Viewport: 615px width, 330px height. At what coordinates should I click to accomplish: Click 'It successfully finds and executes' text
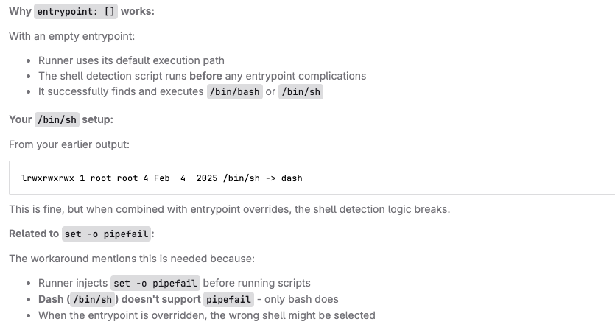(x=121, y=91)
